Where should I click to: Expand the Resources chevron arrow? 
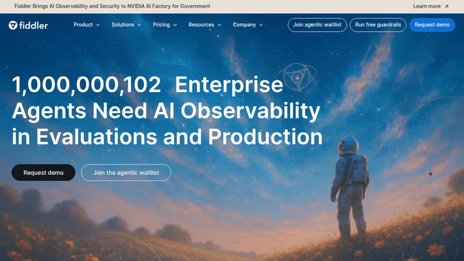(219, 25)
